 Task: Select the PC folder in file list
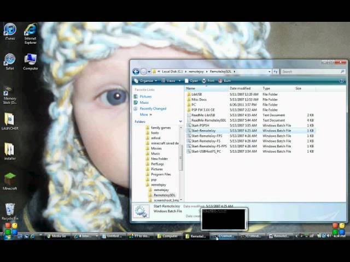(191, 105)
